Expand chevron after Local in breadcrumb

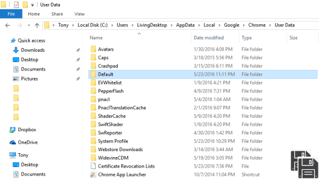coord(219,25)
